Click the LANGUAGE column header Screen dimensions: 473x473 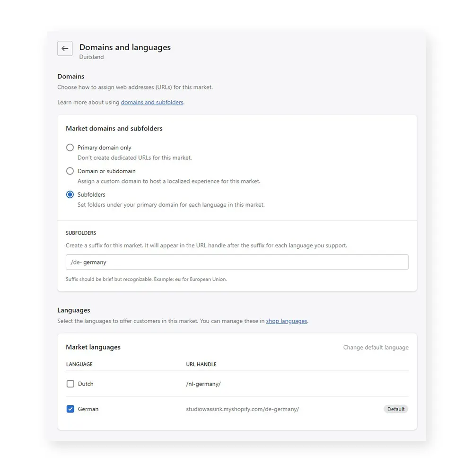pyautogui.click(x=79, y=364)
